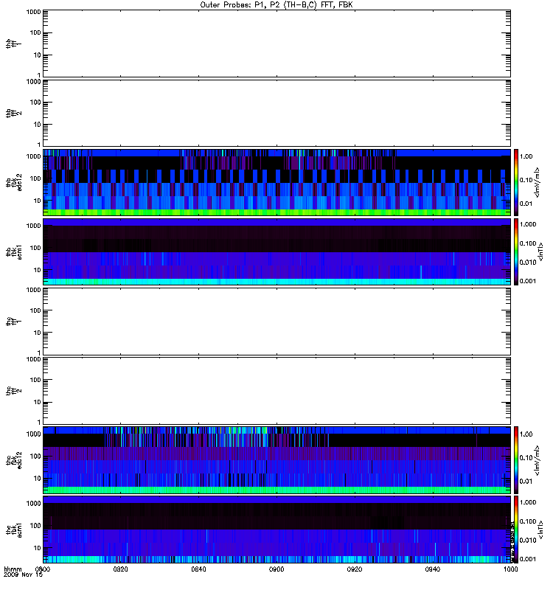Click the '100' y-axis tick of thc fbk edc12
The image size is (553, 590).
click(x=35, y=456)
